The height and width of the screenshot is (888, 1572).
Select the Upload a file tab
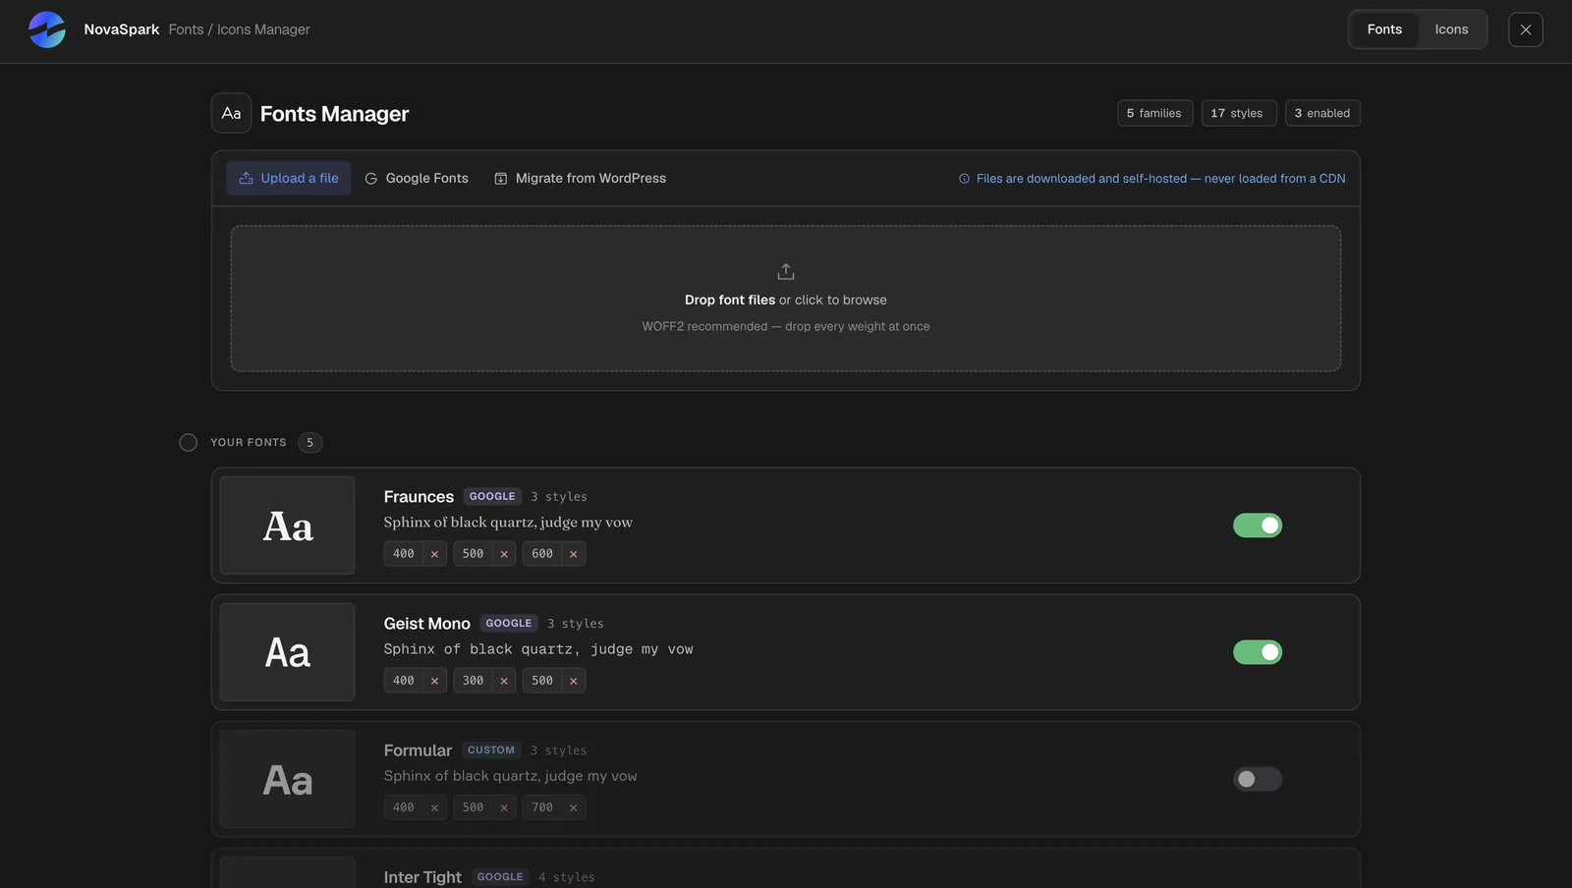coord(289,179)
